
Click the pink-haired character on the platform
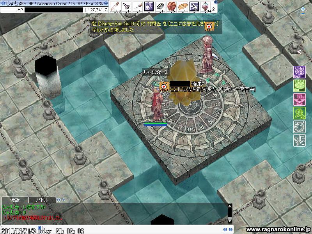click(207, 55)
